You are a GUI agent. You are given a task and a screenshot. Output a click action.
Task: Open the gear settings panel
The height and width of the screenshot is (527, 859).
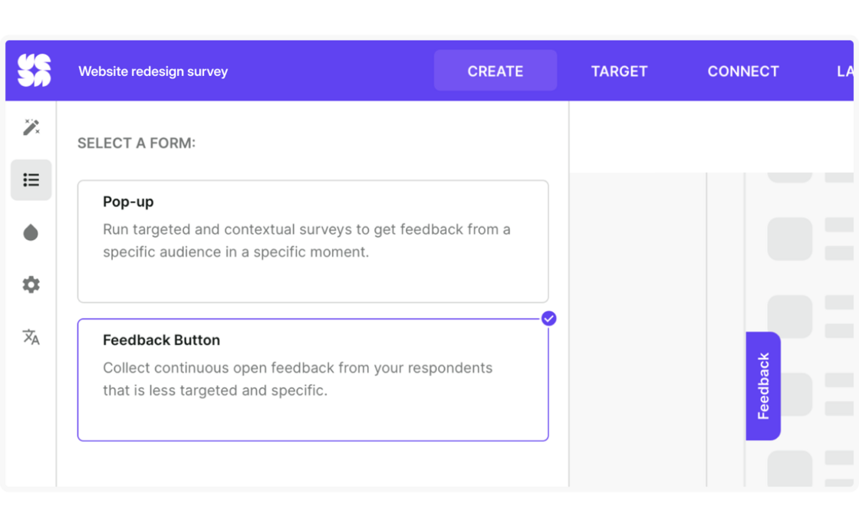click(31, 285)
